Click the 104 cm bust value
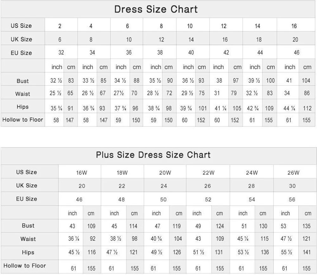Image resolution: width=317 pixels, height=275 pixels. [x=306, y=81]
